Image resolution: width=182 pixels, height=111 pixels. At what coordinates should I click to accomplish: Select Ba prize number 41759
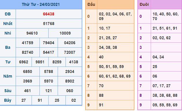click(x=28, y=43)
